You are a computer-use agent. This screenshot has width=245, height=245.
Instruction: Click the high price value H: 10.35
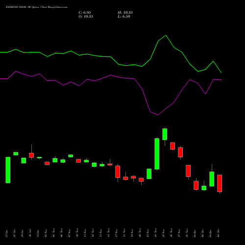[x=125, y=13]
